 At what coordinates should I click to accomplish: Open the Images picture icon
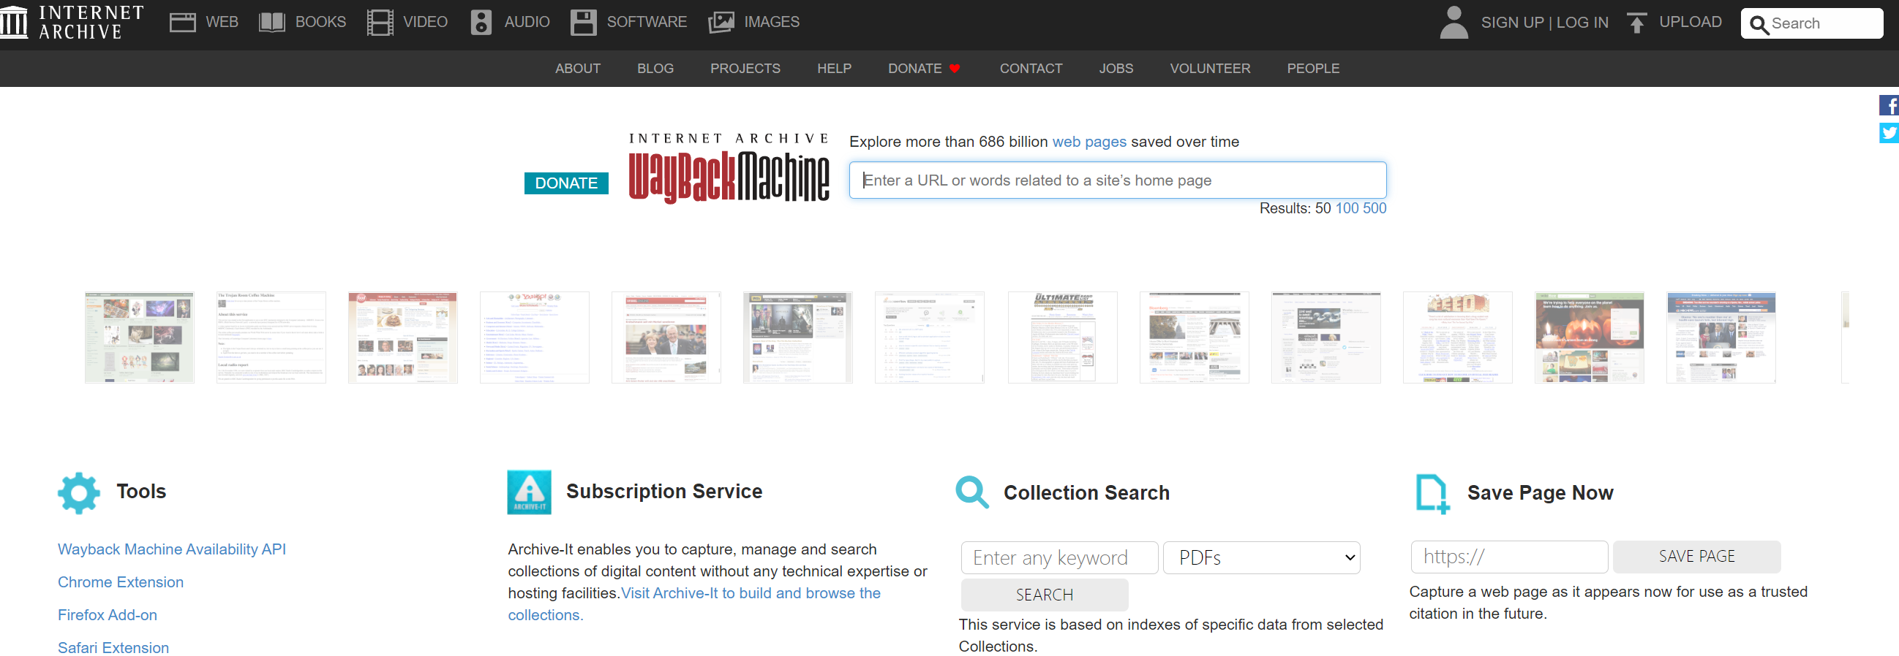tap(721, 22)
